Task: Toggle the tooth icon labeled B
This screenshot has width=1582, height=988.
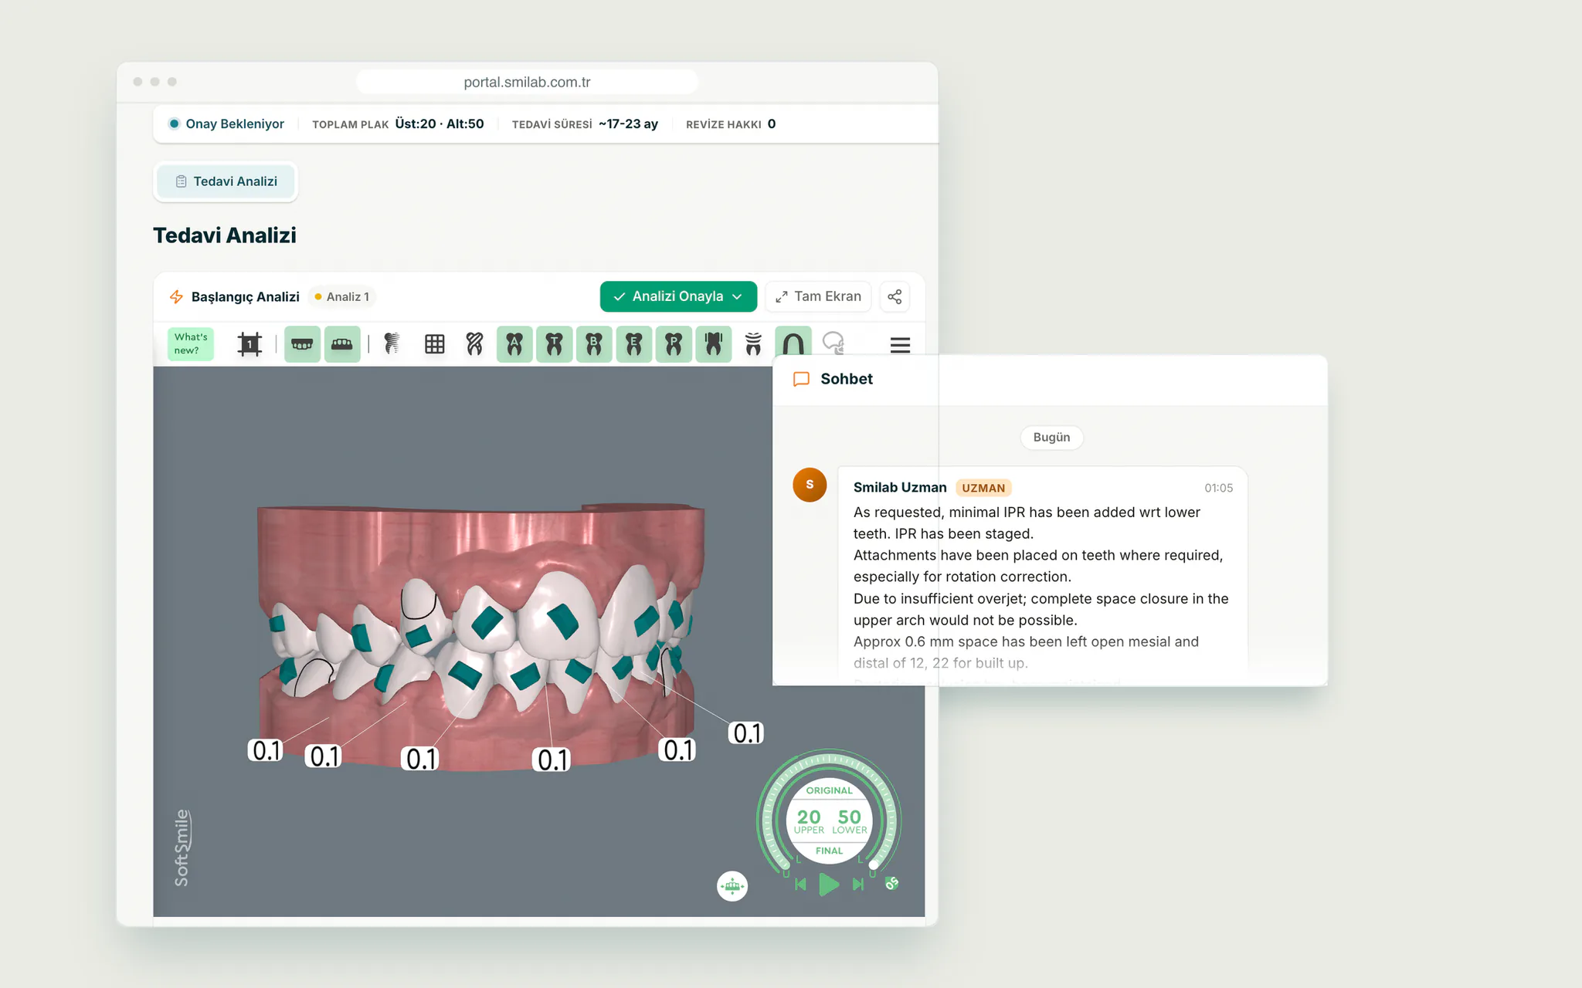Action: [594, 344]
